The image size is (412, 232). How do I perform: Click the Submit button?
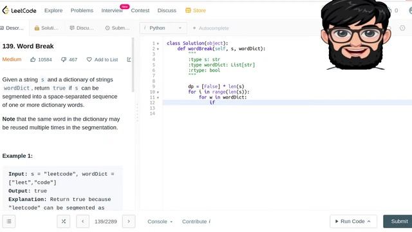398,222
